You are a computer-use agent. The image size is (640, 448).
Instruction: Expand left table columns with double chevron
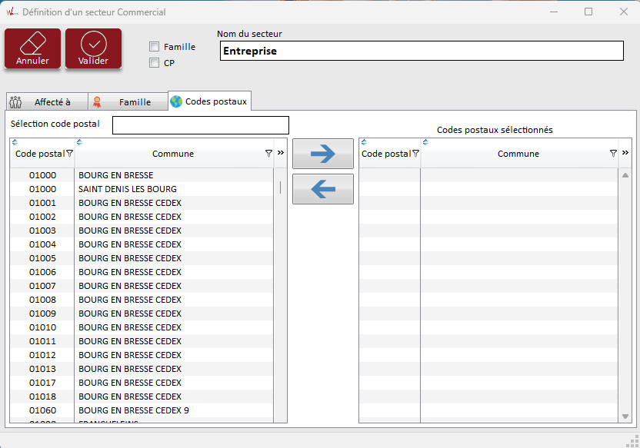pos(281,153)
